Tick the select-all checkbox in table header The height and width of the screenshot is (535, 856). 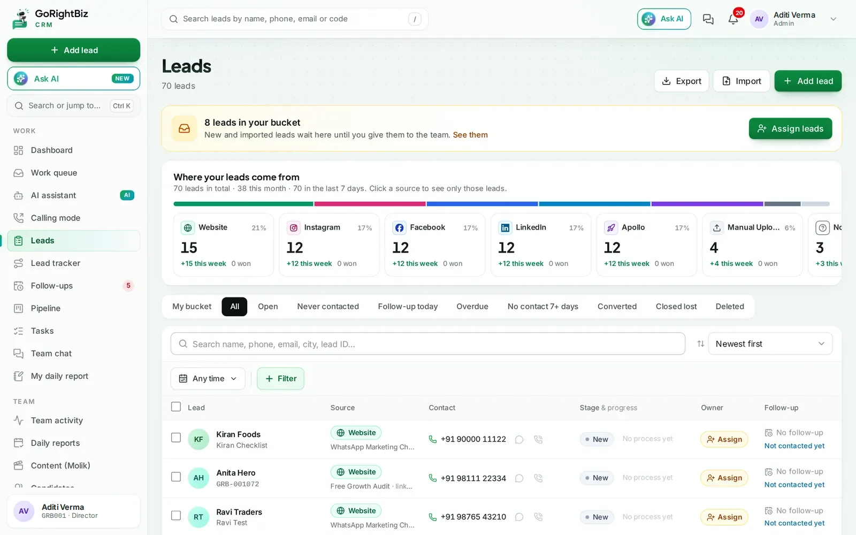pyautogui.click(x=176, y=407)
